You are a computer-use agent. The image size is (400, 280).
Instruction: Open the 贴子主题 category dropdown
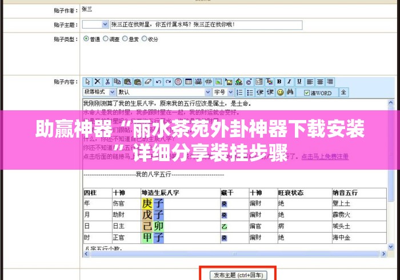coord(95,25)
